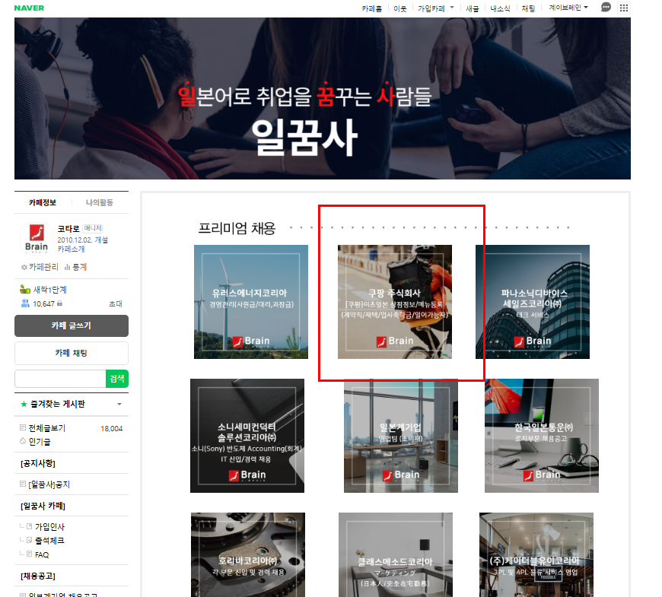Go to 카페홈 in top menu
Screen dimensions: 662x597
371,8
